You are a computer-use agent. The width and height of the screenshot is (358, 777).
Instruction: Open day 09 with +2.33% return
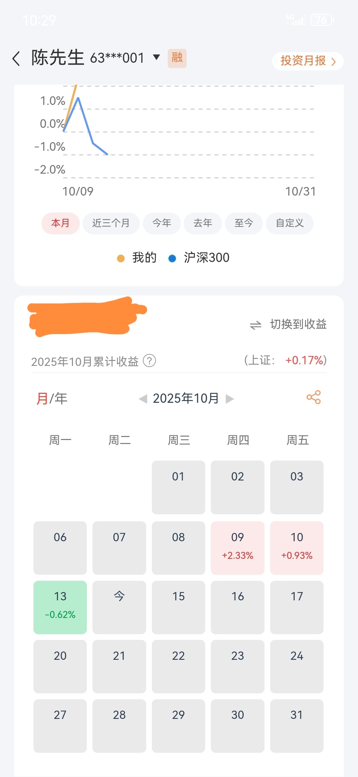click(x=238, y=548)
